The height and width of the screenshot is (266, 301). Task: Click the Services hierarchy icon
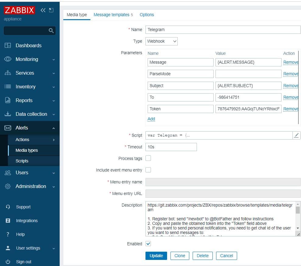pos(8,73)
